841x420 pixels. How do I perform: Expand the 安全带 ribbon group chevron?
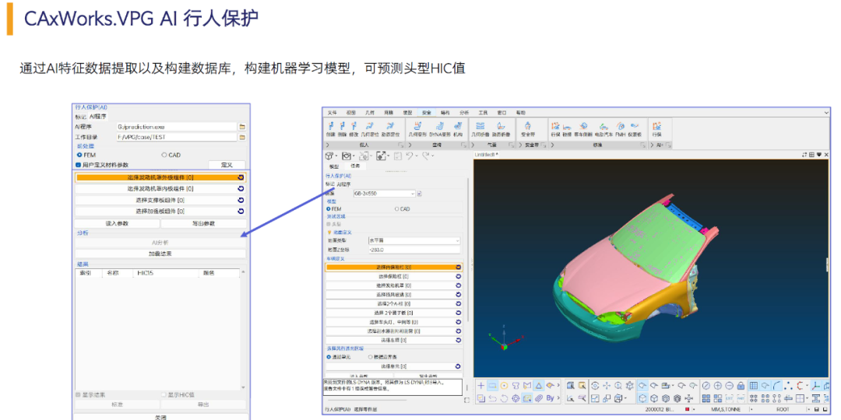520,145
